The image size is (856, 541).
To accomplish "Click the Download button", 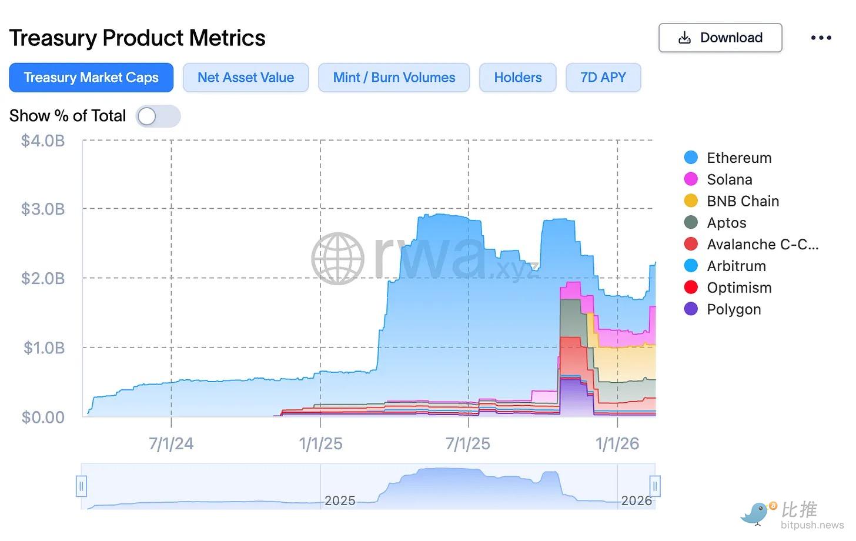I will click(720, 38).
